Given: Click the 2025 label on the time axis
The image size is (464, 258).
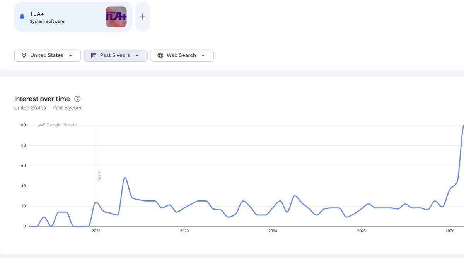Looking at the screenshot, I should [x=362, y=231].
